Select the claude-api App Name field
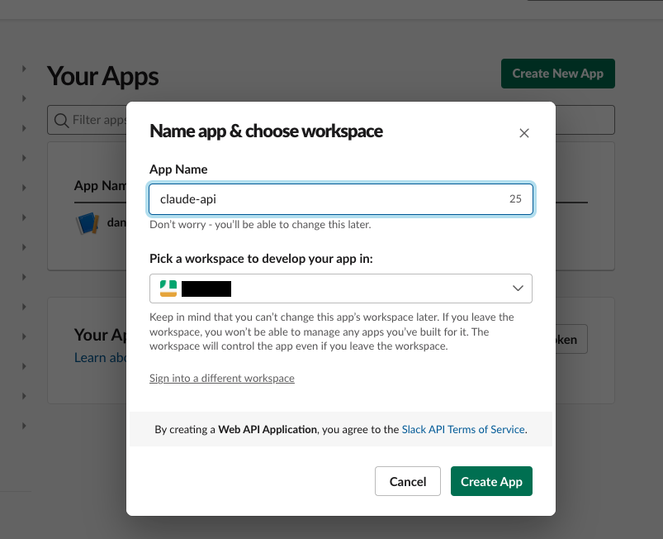Screen dimensions: 663x539 point(330,198)
